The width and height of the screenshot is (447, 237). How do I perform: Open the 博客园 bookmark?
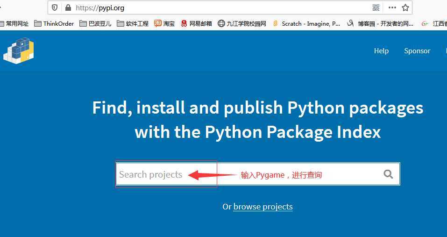click(x=380, y=24)
